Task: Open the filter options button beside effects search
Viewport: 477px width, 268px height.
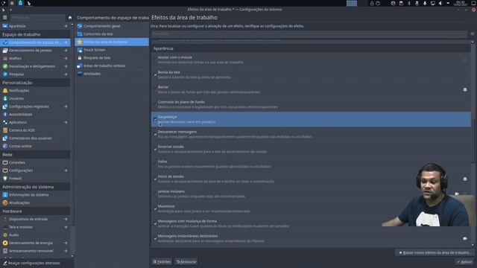Action: click(x=473, y=34)
